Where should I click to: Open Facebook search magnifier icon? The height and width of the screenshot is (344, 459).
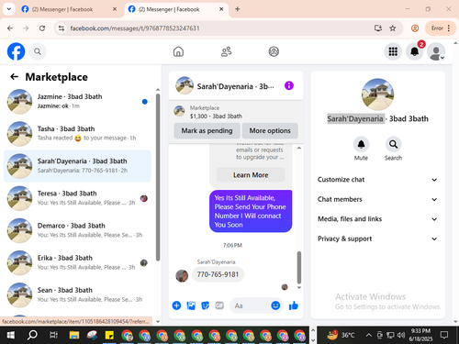(38, 51)
